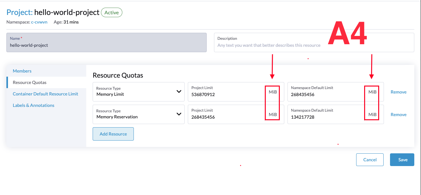The height and width of the screenshot is (195, 421).
Task: Click the Active status badge
Action: pyautogui.click(x=111, y=12)
